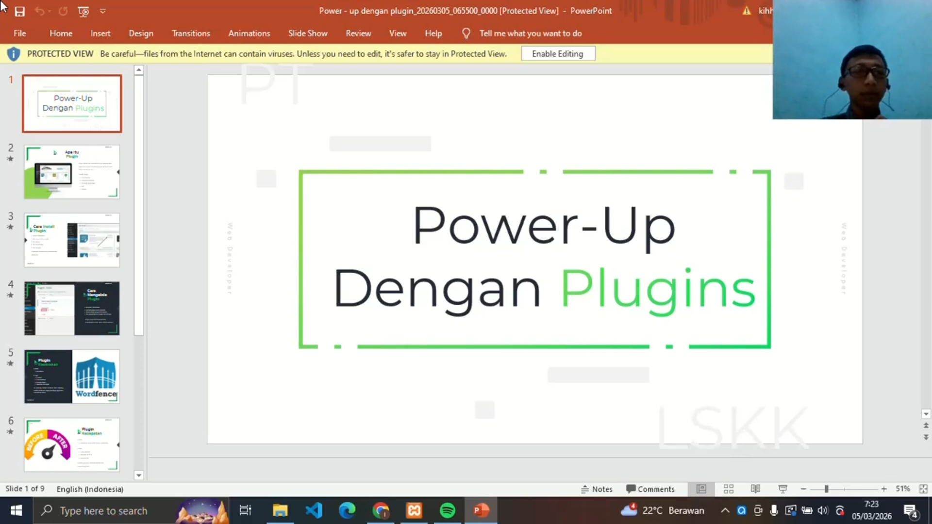The height and width of the screenshot is (524, 932).
Task: Fit slide to current window icon
Action: (x=923, y=489)
